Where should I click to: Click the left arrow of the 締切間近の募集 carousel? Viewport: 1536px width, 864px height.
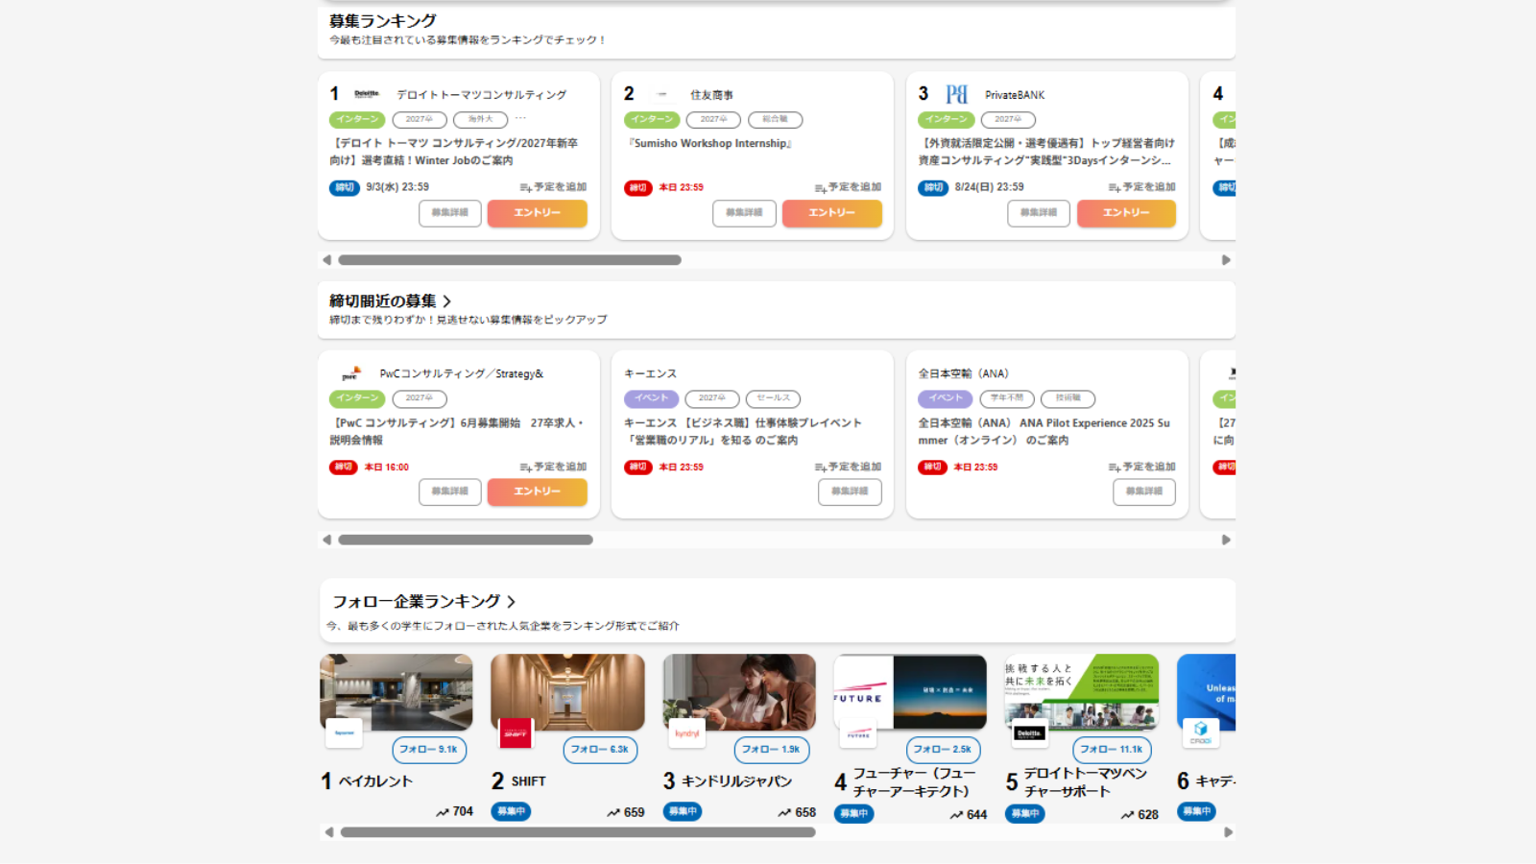[x=326, y=540]
